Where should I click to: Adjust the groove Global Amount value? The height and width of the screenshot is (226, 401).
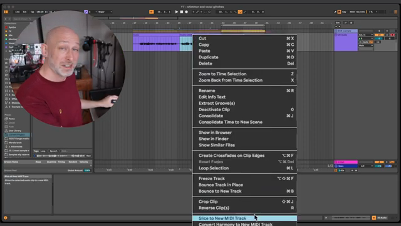(x=88, y=170)
